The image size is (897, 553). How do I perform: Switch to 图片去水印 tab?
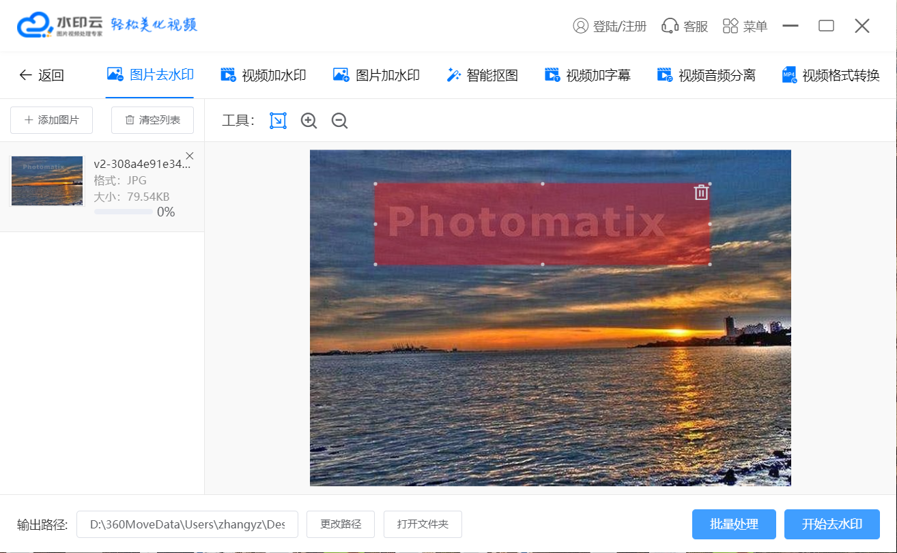tap(150, 74)
